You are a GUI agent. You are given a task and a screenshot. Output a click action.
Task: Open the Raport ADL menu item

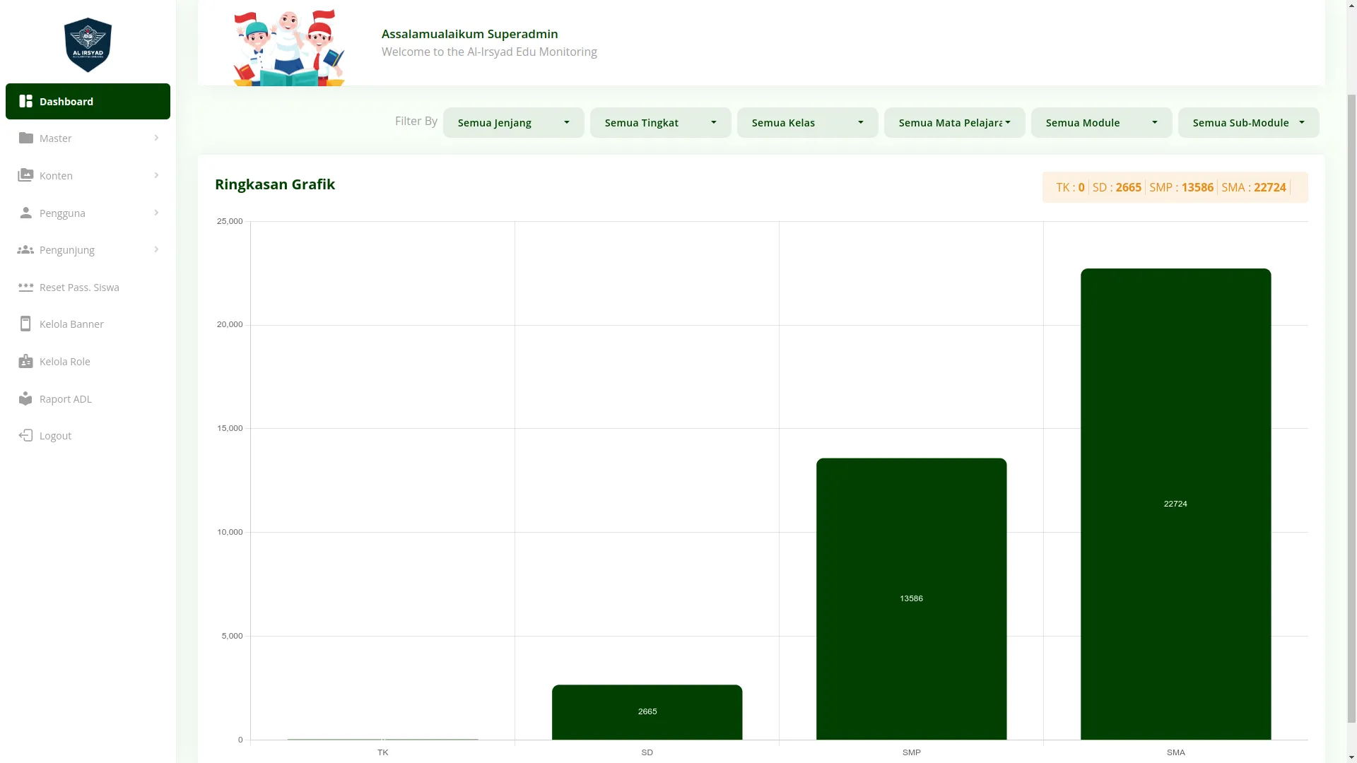point(66,398)
